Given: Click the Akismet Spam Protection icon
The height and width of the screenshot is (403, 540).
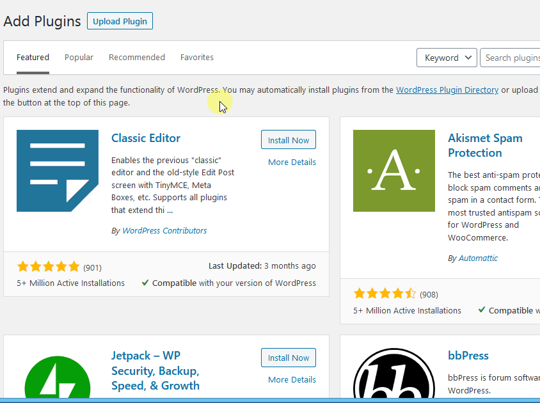Looking at the screenshot, I should tap(394, 171).
